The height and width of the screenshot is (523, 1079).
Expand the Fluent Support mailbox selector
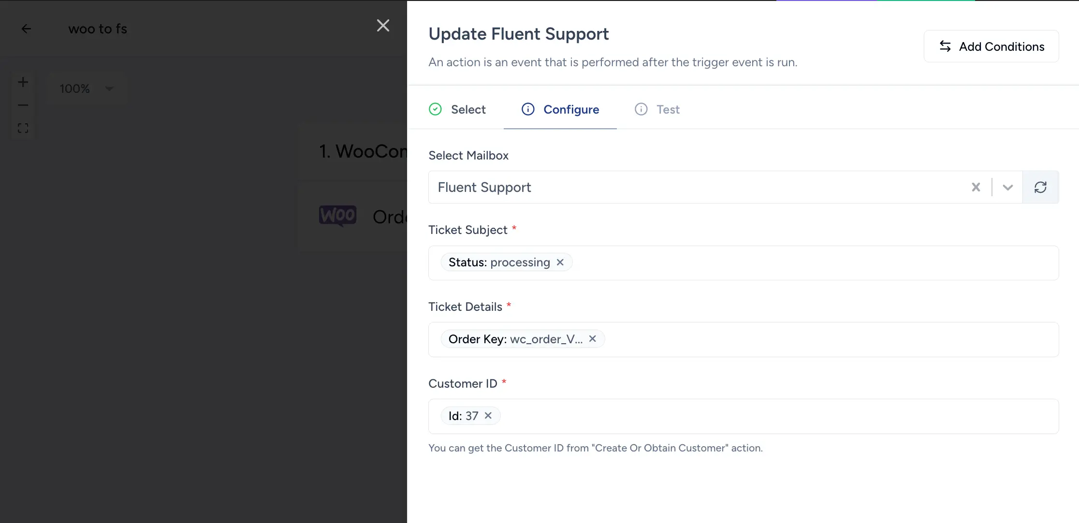[1007, 187]
